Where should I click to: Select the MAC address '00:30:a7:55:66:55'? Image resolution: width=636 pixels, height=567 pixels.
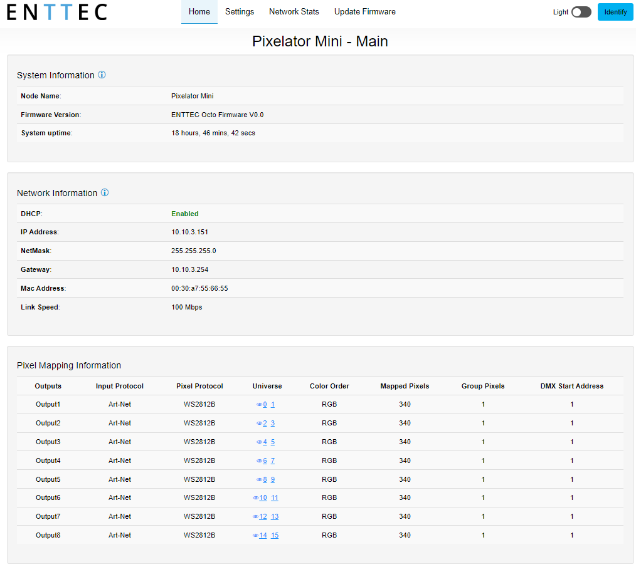coord(199,289)
